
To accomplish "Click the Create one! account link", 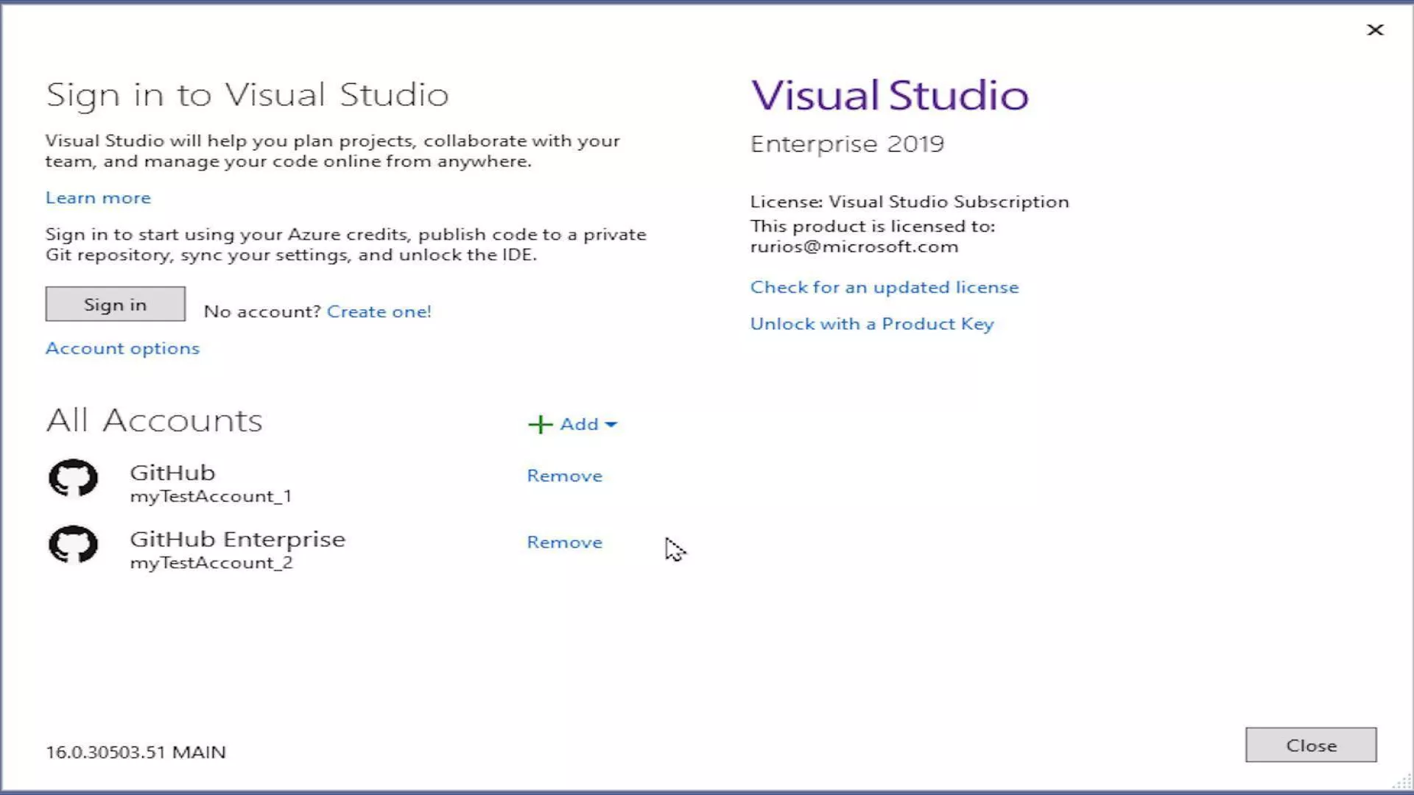I will 379,311.
